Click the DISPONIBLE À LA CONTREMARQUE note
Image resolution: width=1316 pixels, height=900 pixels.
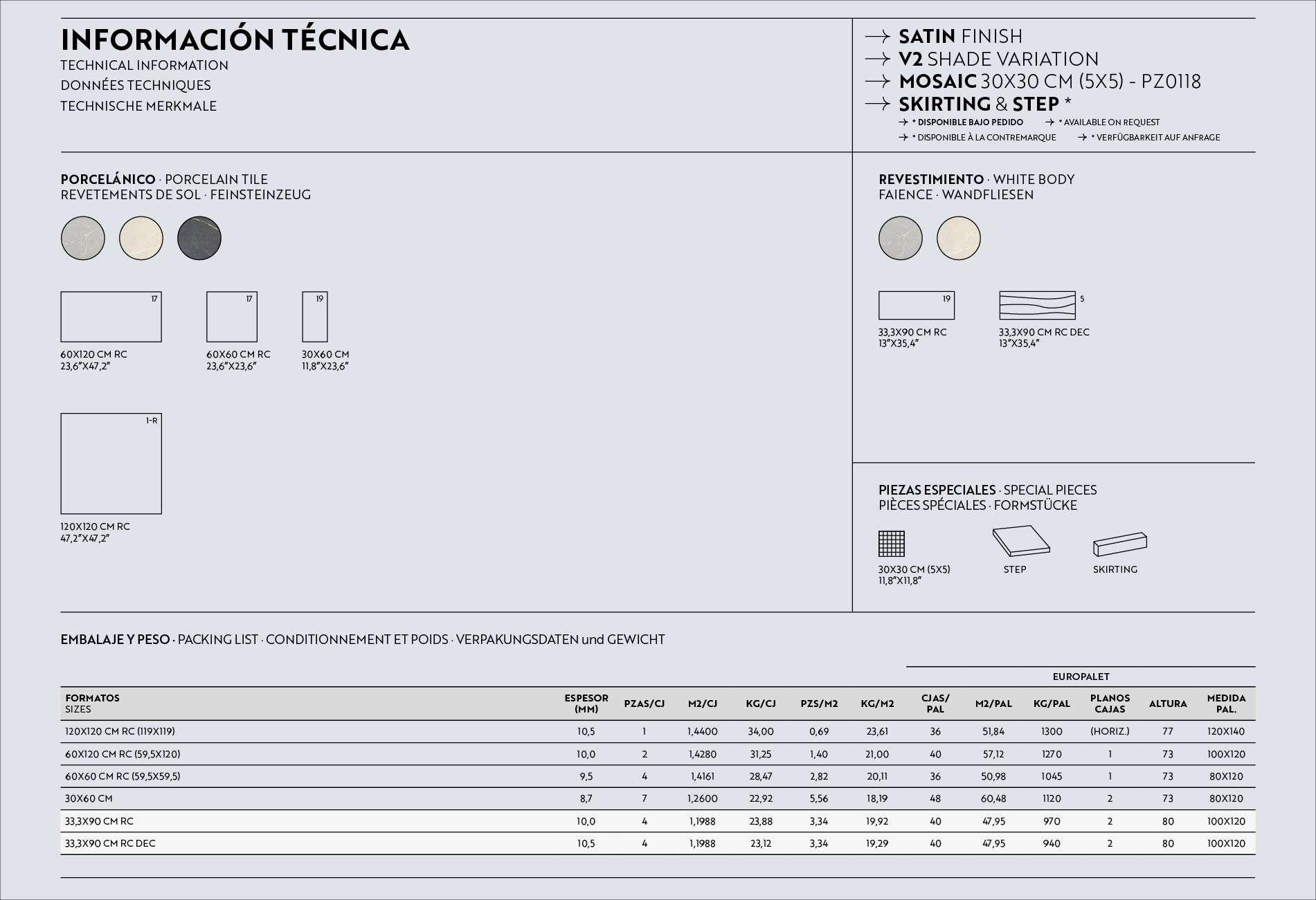(x=984, y=138)
